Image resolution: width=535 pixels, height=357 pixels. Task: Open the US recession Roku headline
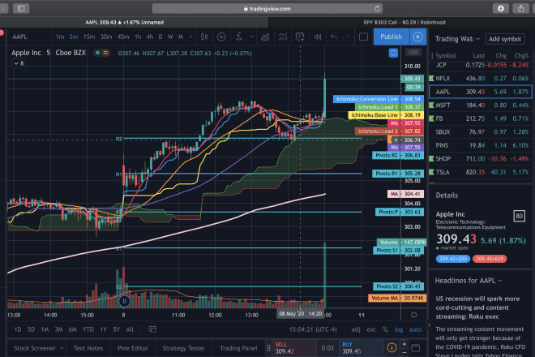pyautogui.click(x=477, y=308)
